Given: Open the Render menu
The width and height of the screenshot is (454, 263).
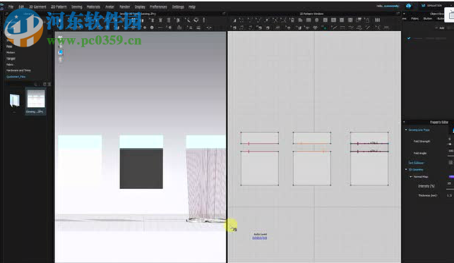Looking at the screenshot, I should tap(125, 6).
